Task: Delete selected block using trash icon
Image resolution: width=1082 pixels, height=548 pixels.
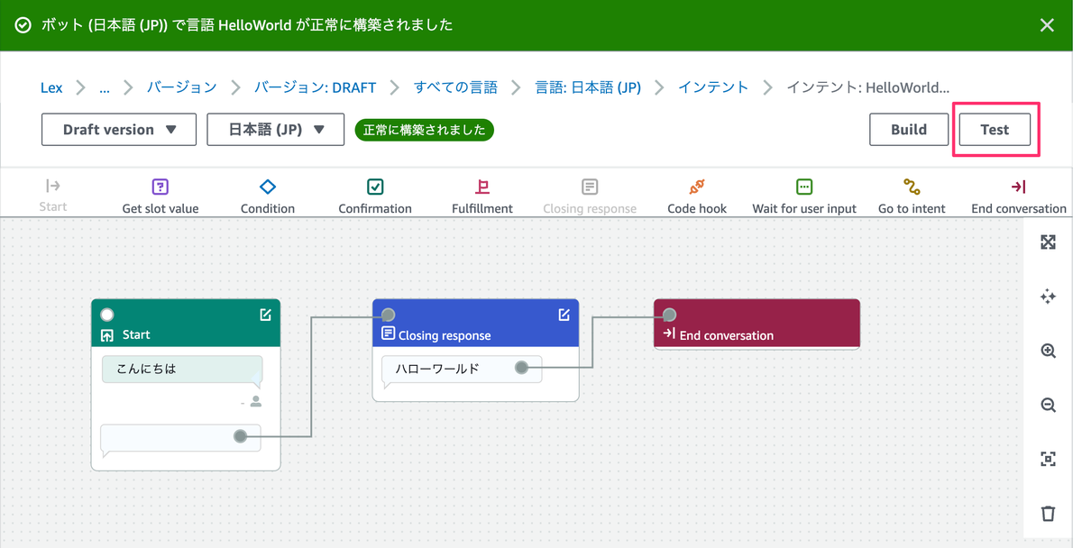Action: click(1047, 513)
